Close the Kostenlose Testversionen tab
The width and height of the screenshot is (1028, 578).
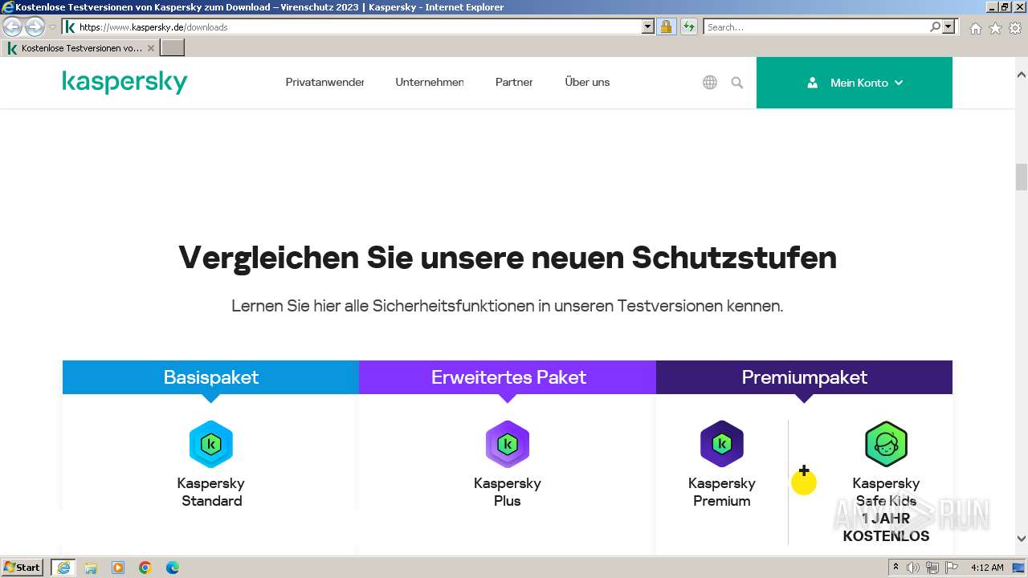[150, 48]
